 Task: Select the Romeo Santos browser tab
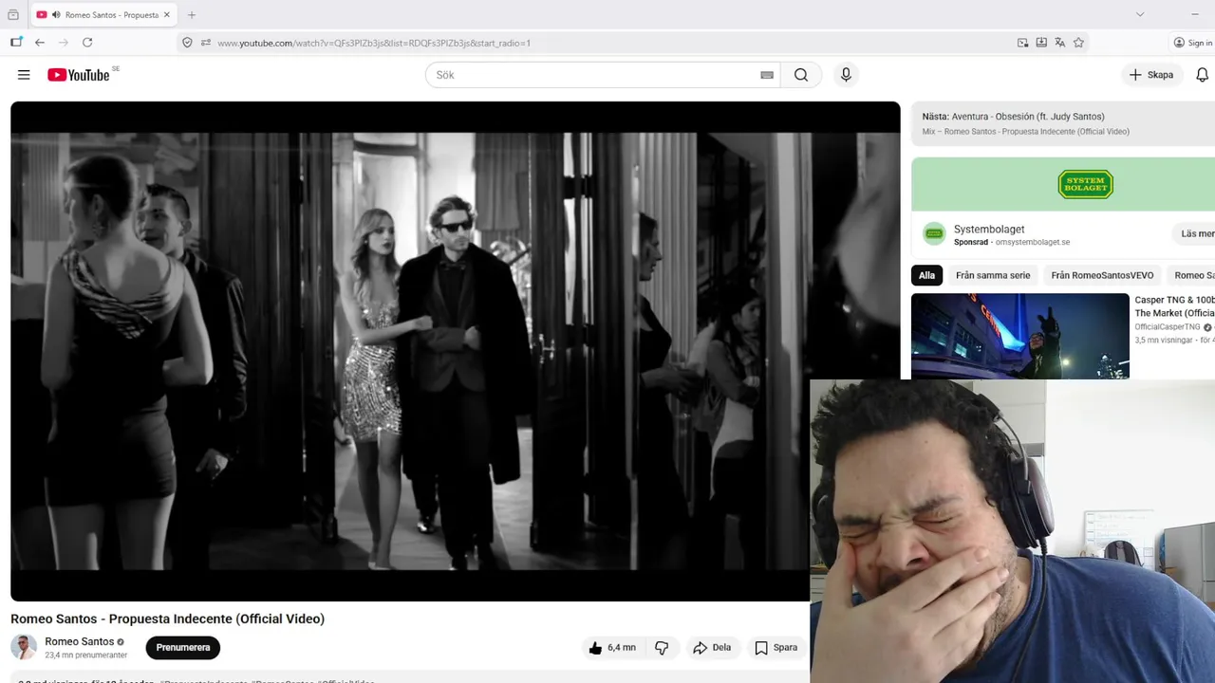click(104, 15)
